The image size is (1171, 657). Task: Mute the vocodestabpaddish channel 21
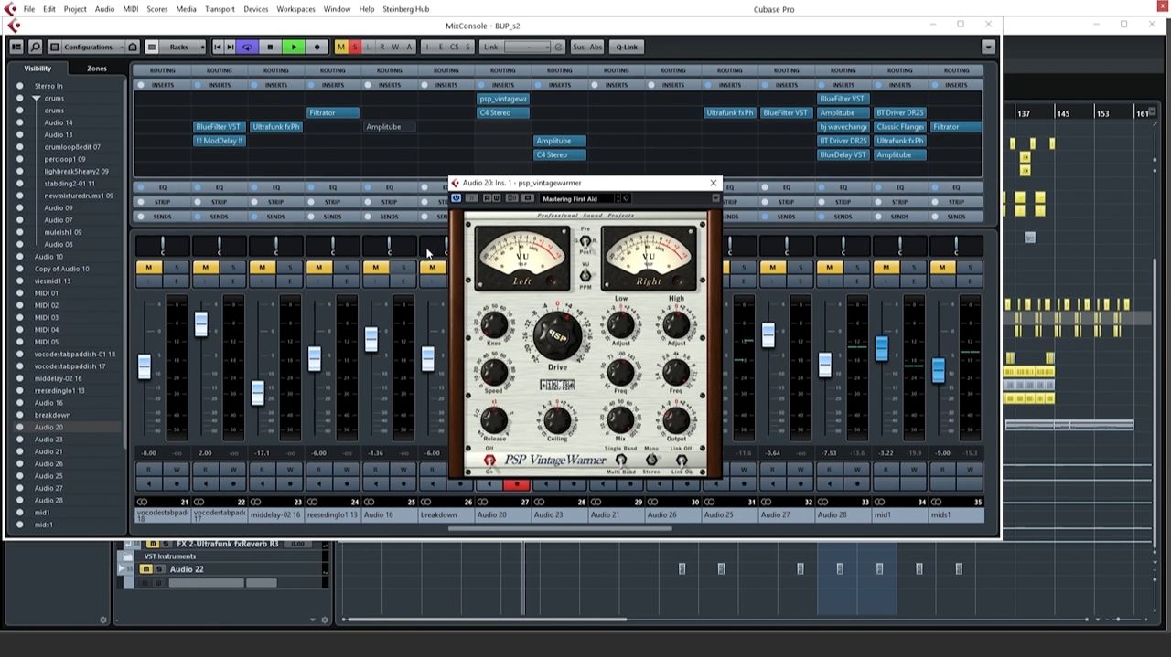coord(148,268)
